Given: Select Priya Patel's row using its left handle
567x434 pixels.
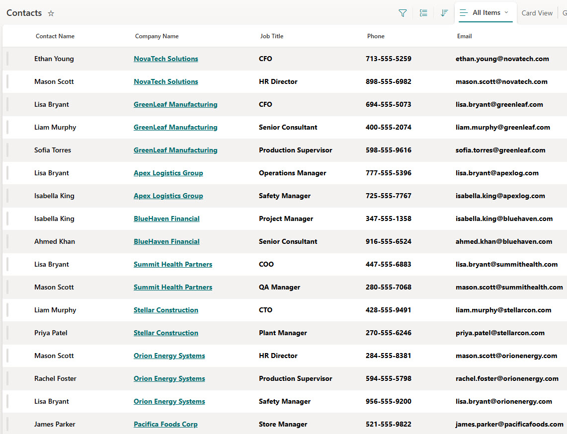Looking at the screenshot, I should coord(7,333).
